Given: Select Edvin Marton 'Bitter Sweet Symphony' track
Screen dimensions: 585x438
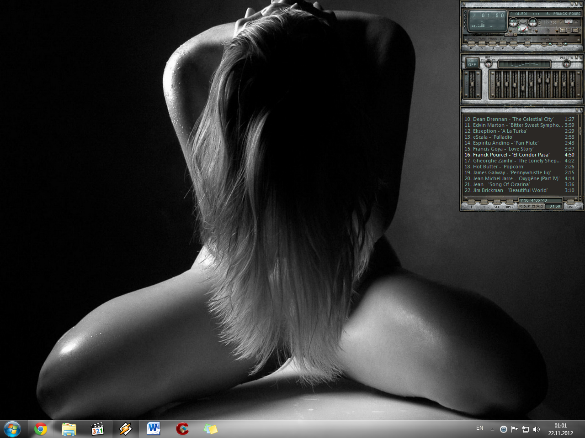Looking at the screenshot, I should click(512, 125).
